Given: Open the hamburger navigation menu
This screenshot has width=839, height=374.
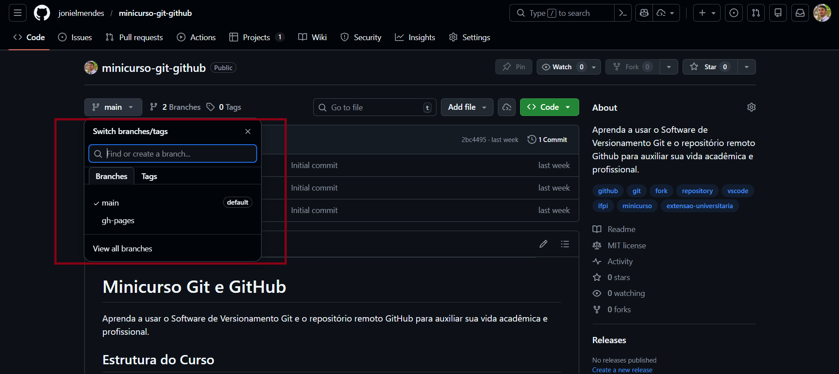Looking at the screenshot, I should tap(18, 13).
